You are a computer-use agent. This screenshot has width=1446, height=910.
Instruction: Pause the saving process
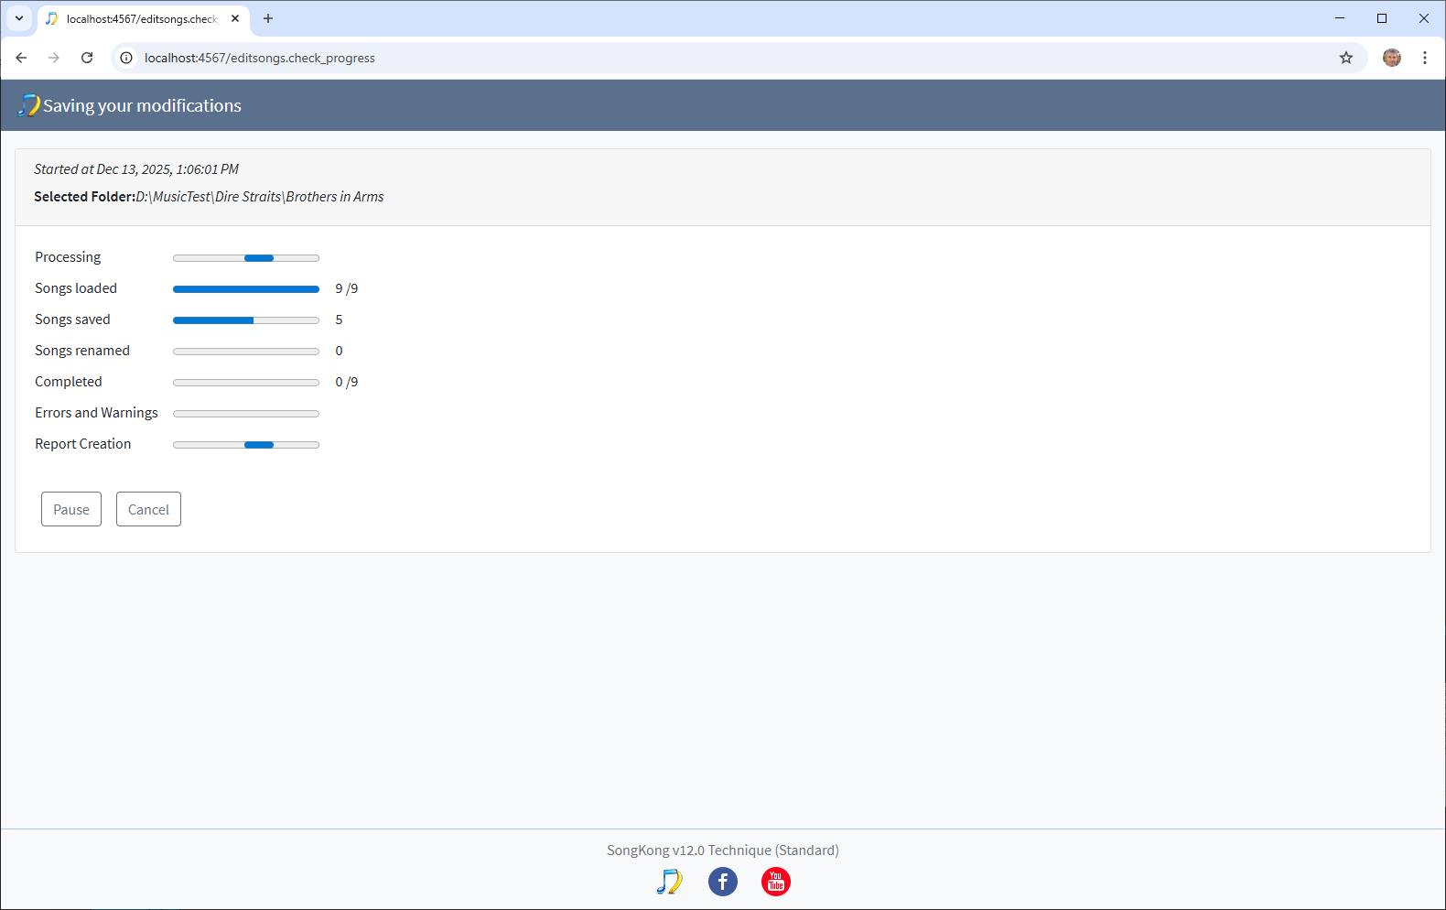(x=71, y=509)
